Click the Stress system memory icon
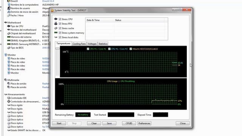Image resolution: width=242 pixels, height=136 pixels. click(x=56, y=33)
